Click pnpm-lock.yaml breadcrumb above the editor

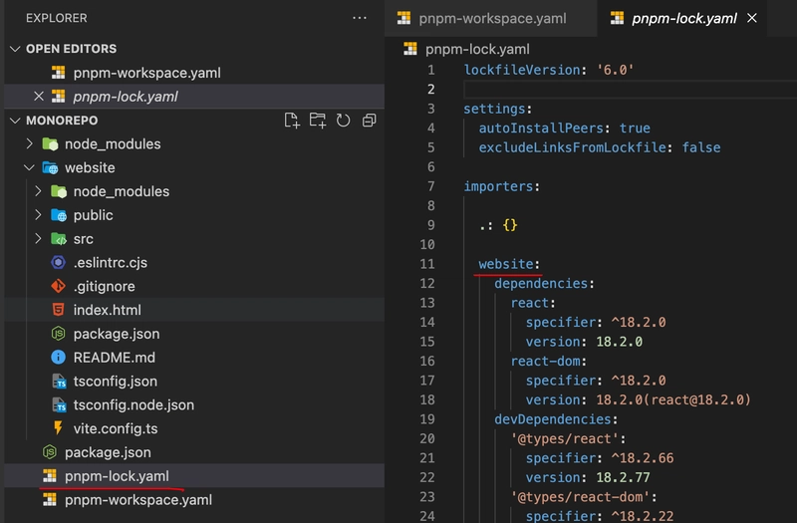coord(477,49)
